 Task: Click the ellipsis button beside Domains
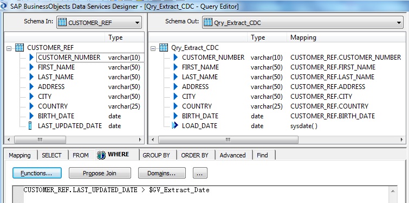[x=200, y=173]
